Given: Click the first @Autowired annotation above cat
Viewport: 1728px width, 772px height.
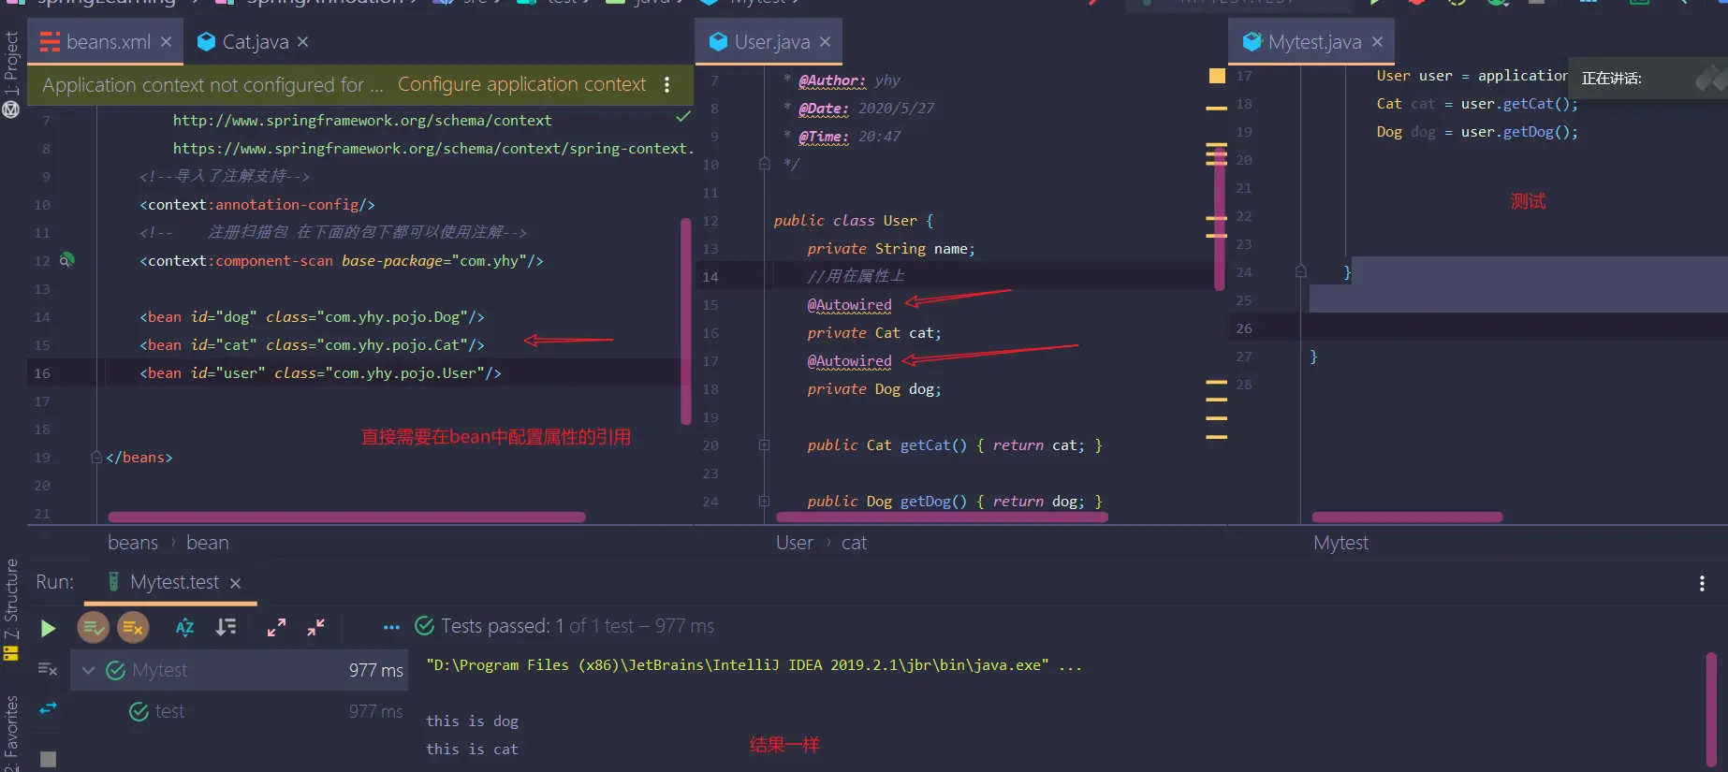Looking at the screenshot, I should (x=849, y=305).
